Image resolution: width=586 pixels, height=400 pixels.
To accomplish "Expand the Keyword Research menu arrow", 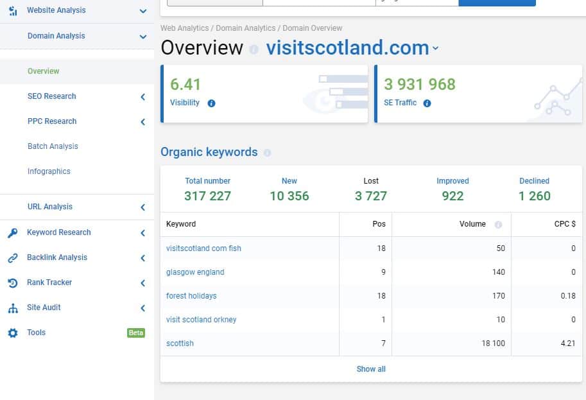I will [142, 233].
